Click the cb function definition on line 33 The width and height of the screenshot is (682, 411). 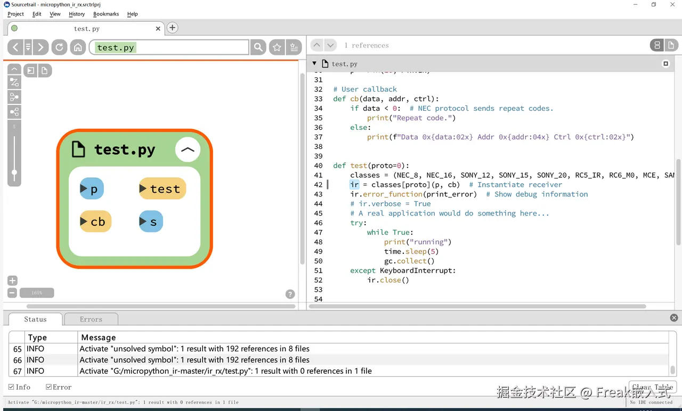[354, 98]
